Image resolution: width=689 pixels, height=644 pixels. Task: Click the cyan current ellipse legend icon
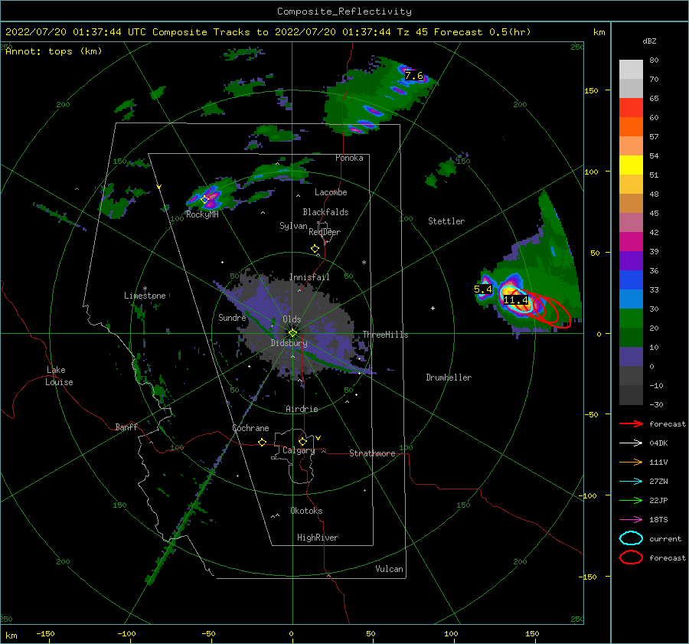pyautogui.click(x=631, y=538)
